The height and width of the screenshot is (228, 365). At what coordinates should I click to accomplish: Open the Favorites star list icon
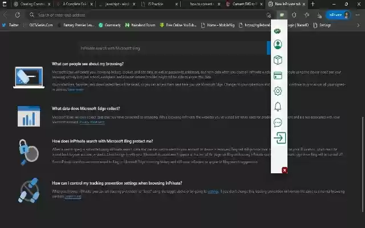tap(307, 15)
